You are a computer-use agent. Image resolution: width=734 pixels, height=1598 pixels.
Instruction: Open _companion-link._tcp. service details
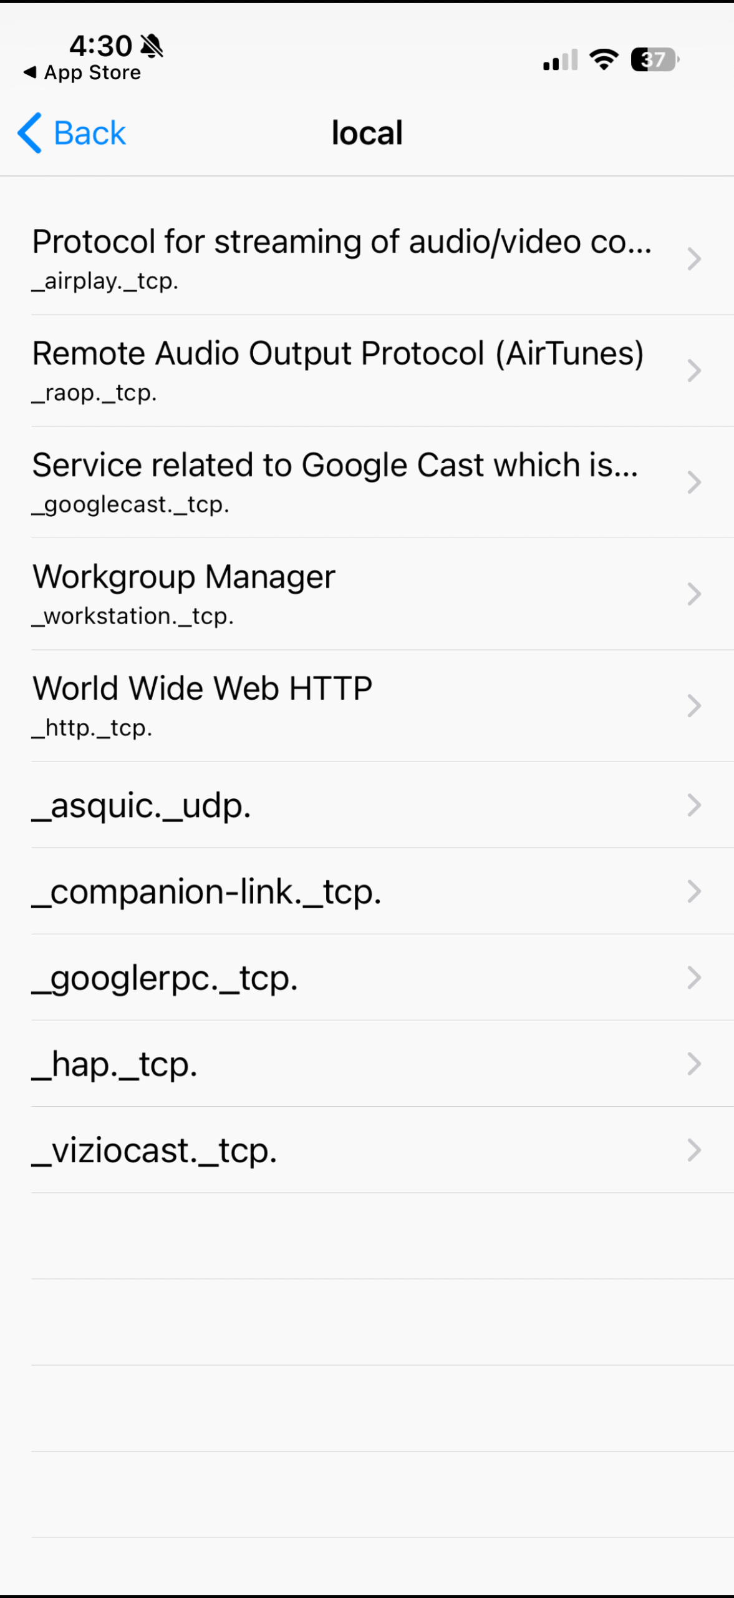point(349,891)
